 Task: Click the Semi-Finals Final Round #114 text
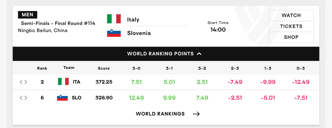(x=58, y=23)
